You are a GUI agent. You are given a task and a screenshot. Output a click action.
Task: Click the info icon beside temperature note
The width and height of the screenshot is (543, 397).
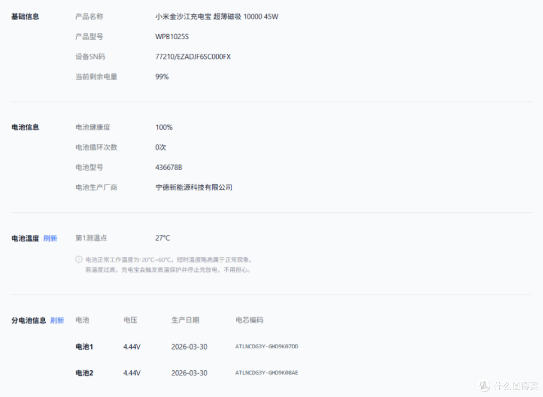(79, 260)
